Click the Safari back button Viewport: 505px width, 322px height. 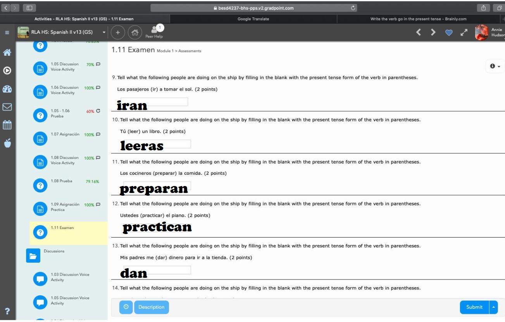5,8
